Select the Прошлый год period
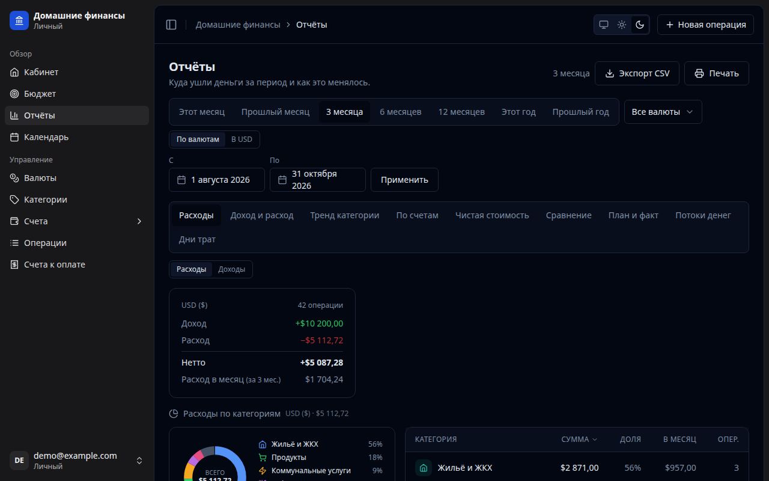Viewport: 769px width, 481px height. pyautogui.click(x=581, y=112)
